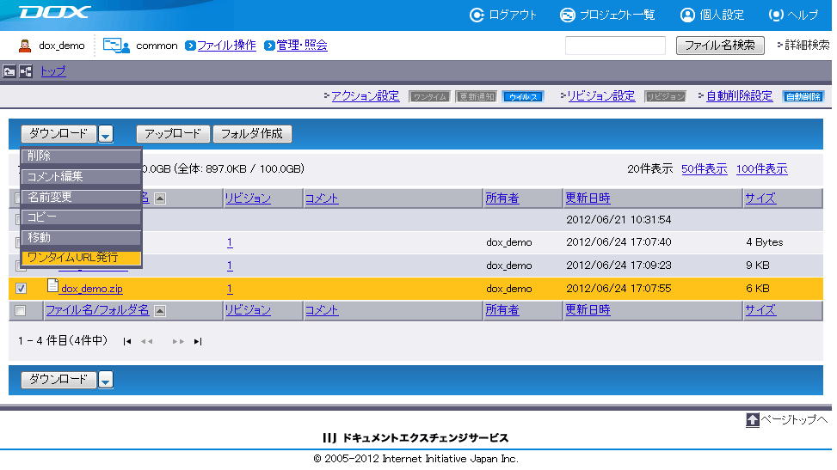This screenshot has width=837, height=470.
Task: Open the ヘルプ help icon
Action: 776,15
